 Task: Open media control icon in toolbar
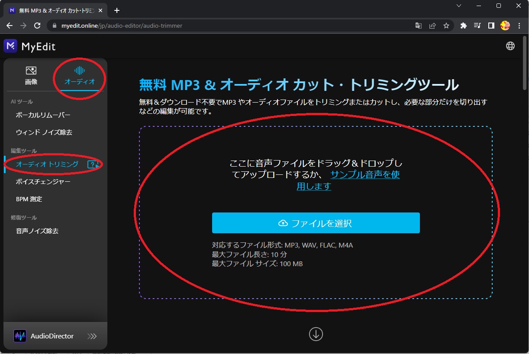click(477, 26)
